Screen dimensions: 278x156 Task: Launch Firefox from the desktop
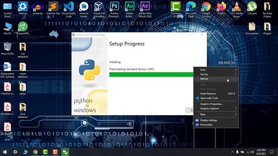coord(222,9)
